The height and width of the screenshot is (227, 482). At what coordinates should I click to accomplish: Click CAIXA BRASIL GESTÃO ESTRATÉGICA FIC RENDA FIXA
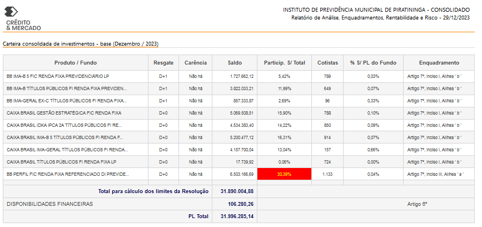64,113
